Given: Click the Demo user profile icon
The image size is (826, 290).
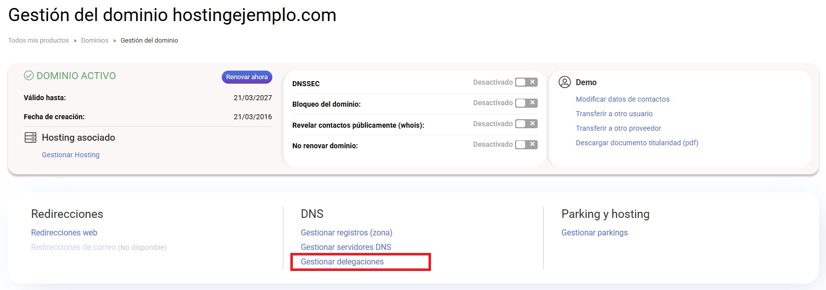Looking at the screenshot, I should (565, 82).
